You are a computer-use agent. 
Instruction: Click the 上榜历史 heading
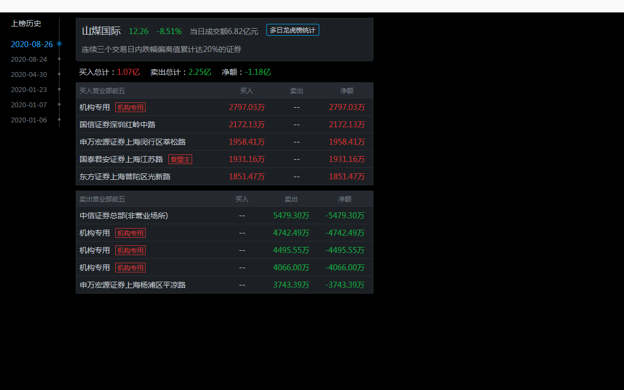click(x=26, y=23)
